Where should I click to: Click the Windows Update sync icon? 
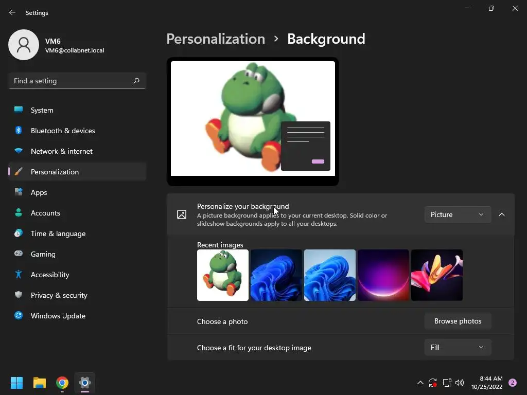coord(19,315)
